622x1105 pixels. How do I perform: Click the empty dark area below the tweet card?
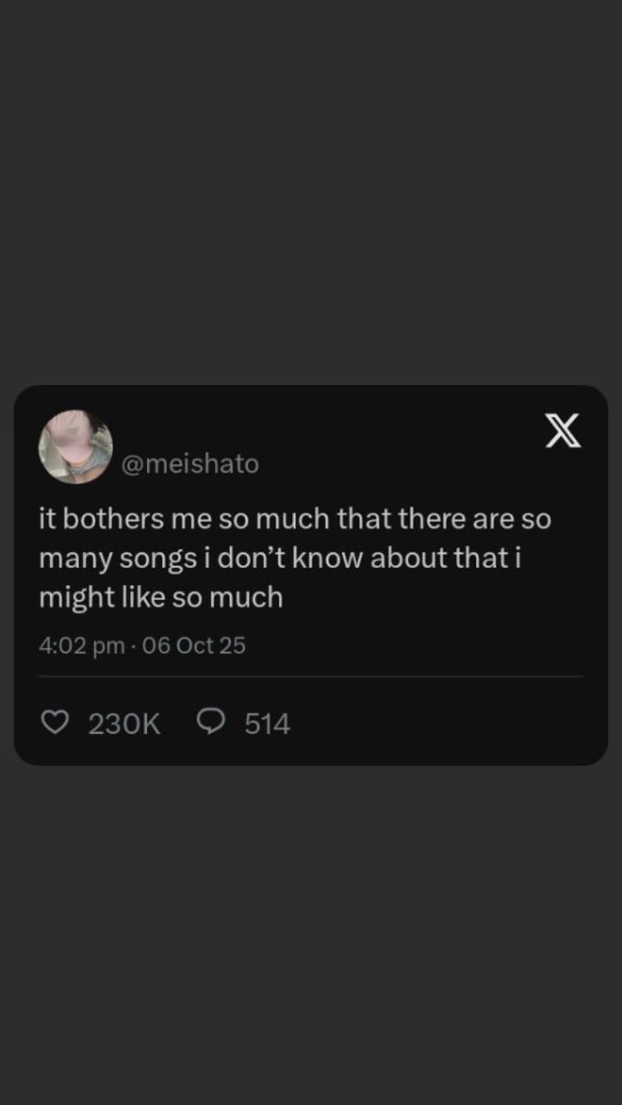(x=311, y=932)
